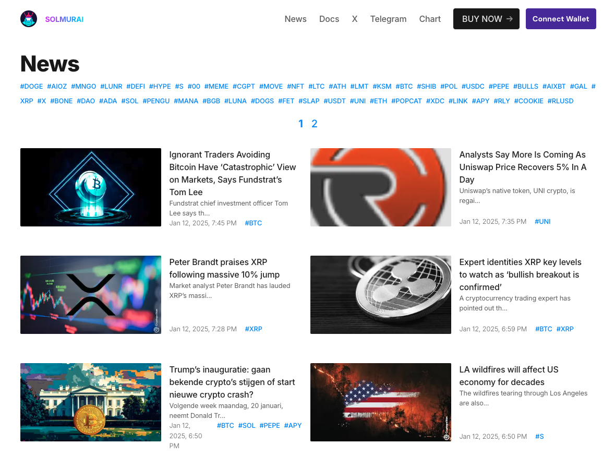Click the White House Bitcoin thumbnail
The width and height of the screenshot is (615, 456).
coord(91,402)
